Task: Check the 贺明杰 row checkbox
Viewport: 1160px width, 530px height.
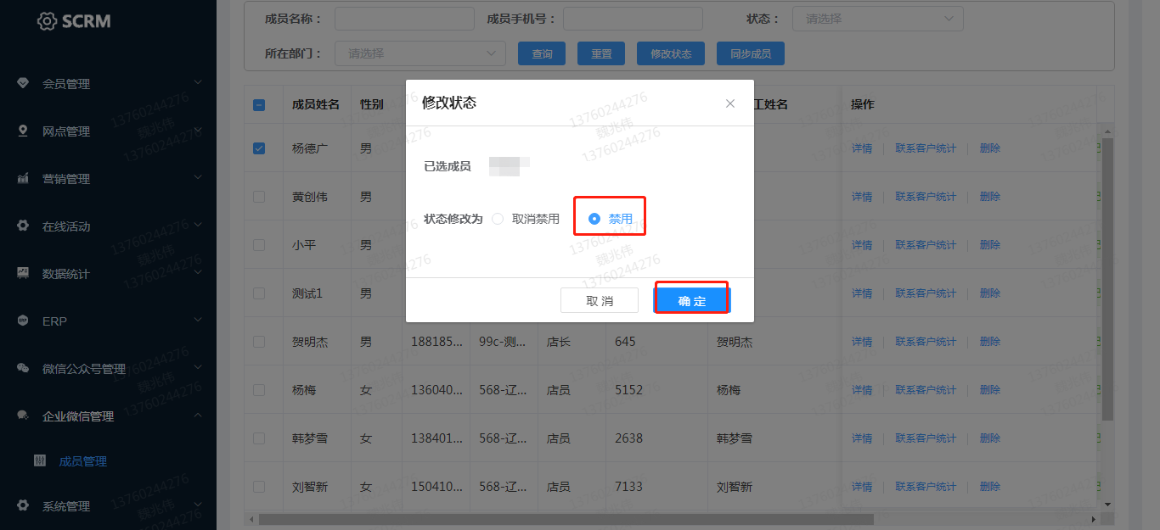Action: 259,342
